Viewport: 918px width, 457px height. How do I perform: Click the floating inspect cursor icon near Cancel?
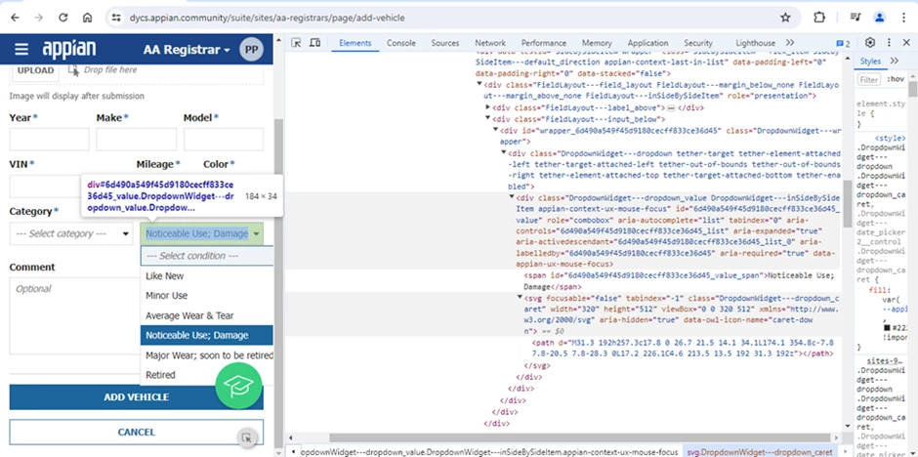pyautogui.click(x=247, y=437)
